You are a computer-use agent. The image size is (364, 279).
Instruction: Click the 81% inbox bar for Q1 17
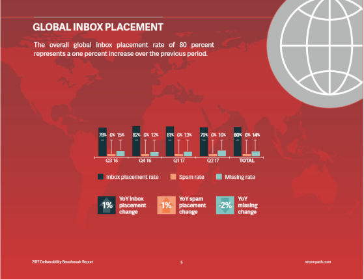pos(170,141)
